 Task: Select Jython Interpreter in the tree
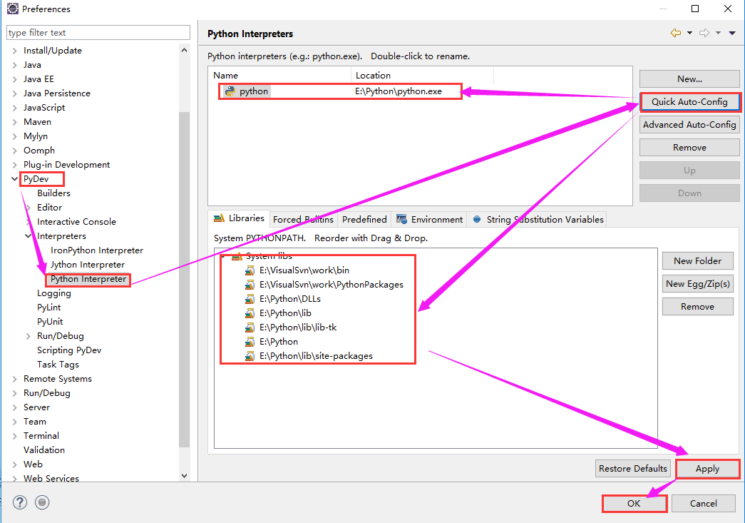[88, 265]
